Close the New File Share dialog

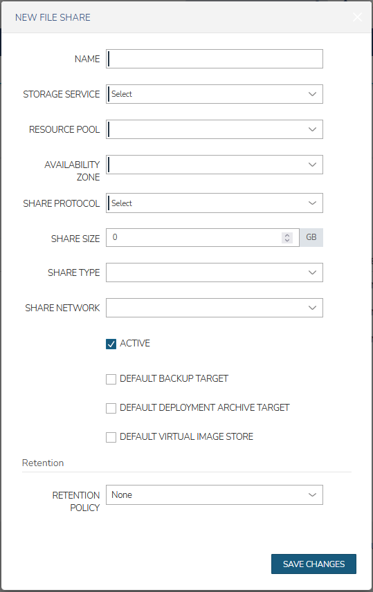click(x=357, y=17)
